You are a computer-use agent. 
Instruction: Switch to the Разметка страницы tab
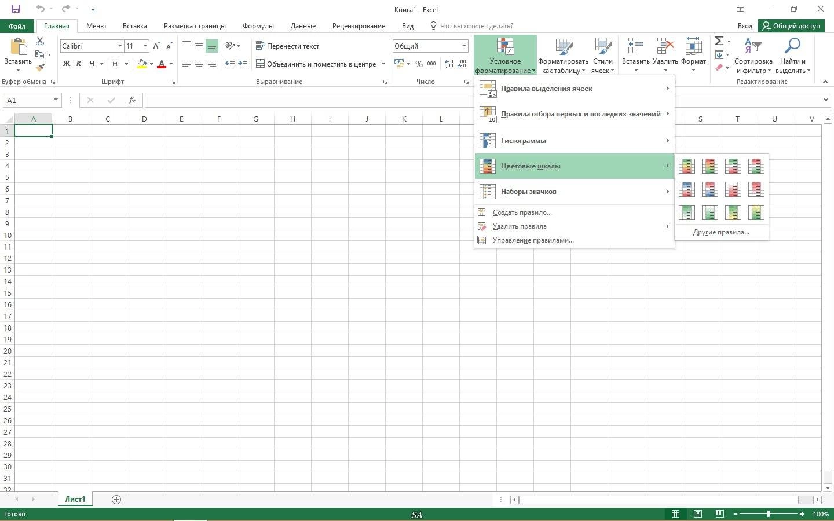point(195,26)
